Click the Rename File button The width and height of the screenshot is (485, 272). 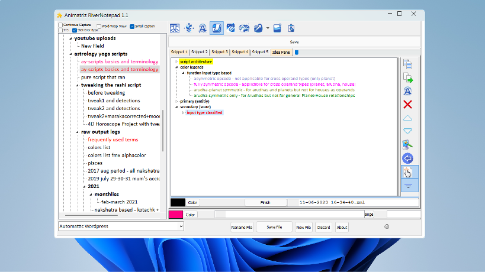click(x=242, y=227)
